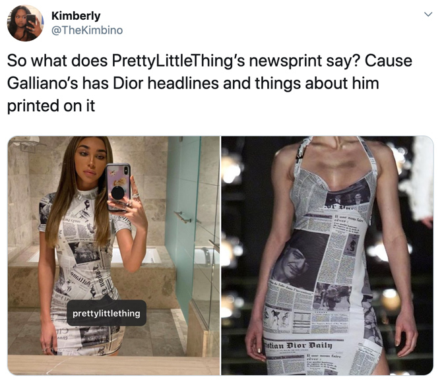Click the phone held in the selfie

[x=118, y=187]
